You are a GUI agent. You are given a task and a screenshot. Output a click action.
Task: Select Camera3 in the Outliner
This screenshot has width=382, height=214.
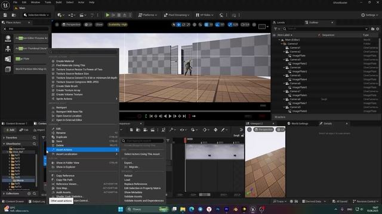point(295,59)
